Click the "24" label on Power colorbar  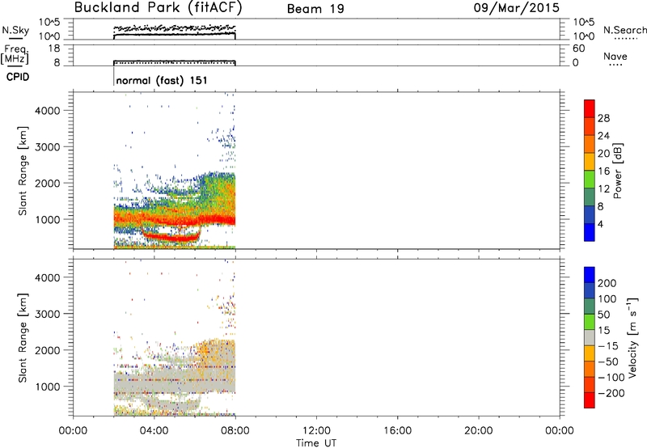pyautogui.click(x=603, y=136)
